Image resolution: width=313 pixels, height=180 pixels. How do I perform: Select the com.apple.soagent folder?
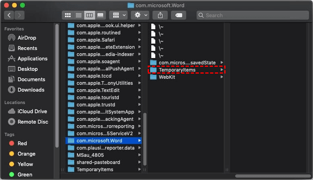click(104, 62)
